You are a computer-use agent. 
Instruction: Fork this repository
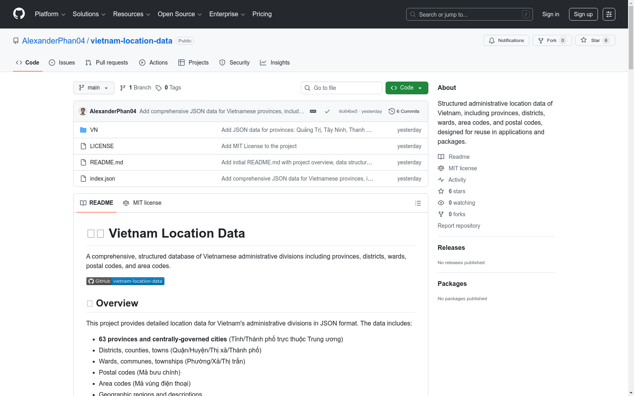(552, 40)
